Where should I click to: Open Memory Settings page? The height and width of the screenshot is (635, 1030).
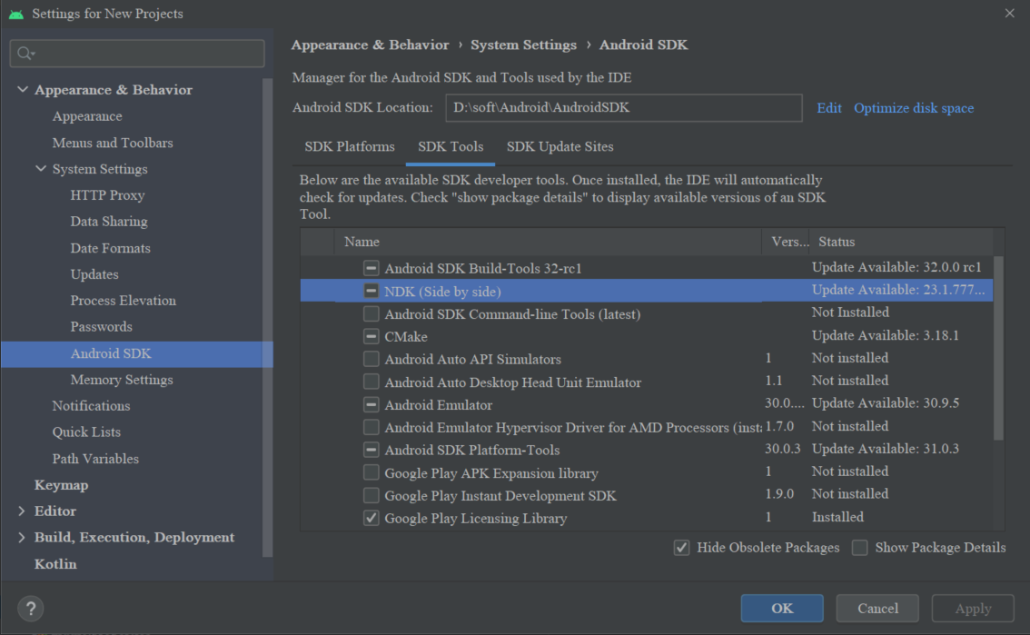[x=123, y=380]
